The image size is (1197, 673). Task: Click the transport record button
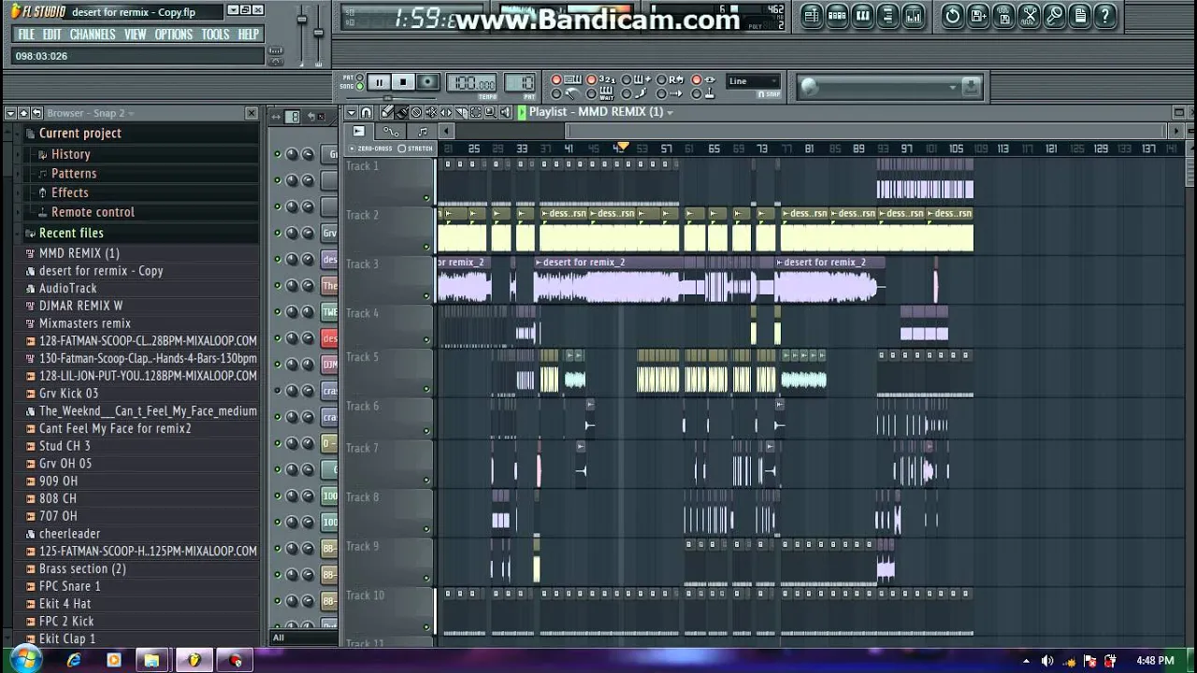(427, 82)
